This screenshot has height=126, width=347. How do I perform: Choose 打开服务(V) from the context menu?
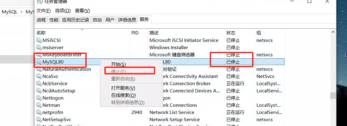pos(123,88)
